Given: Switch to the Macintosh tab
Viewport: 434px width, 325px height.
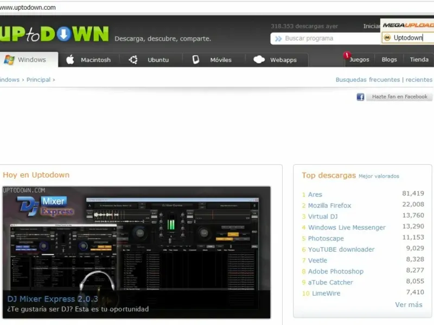Looking at the screenshot, I should pyautogui.click(x=88, y=60).
